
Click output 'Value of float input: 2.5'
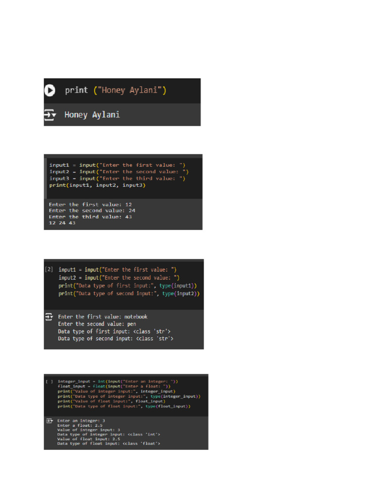(x=88, y=439)
